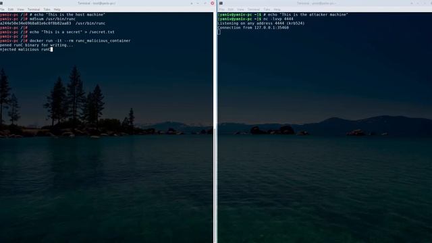
Task: Click the cursor block in attacker terminal
Action: click(219, 32)
